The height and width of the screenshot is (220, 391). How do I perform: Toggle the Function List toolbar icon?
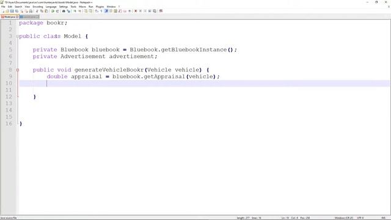click(120, 11)
